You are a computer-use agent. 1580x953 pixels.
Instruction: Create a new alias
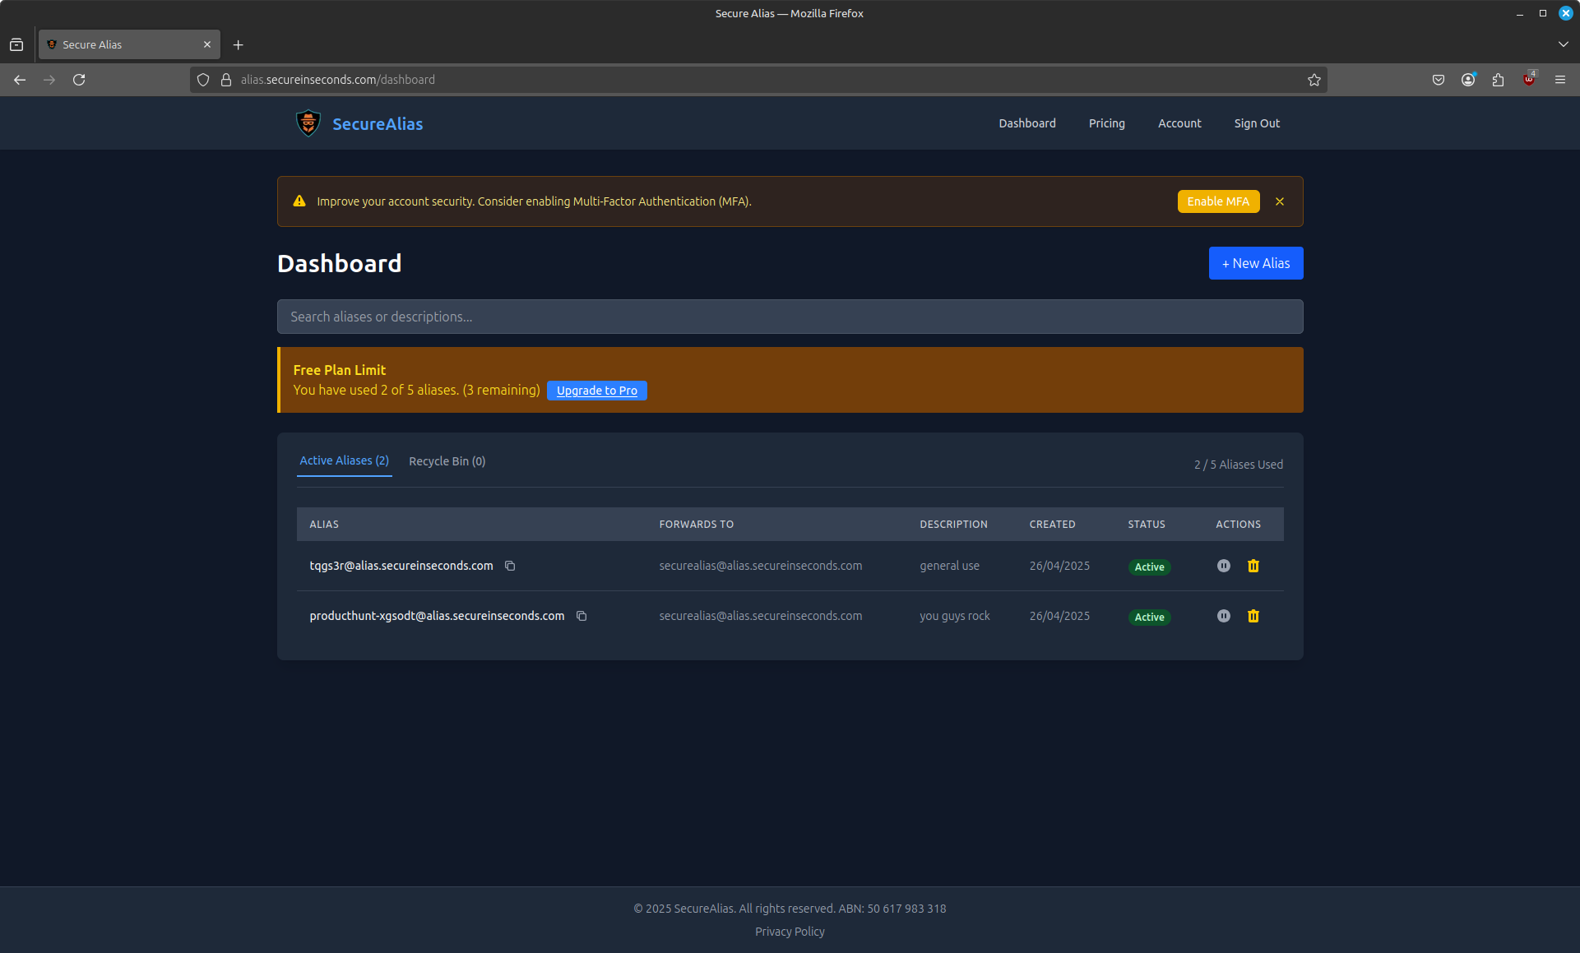click(x=1255, y=263)
